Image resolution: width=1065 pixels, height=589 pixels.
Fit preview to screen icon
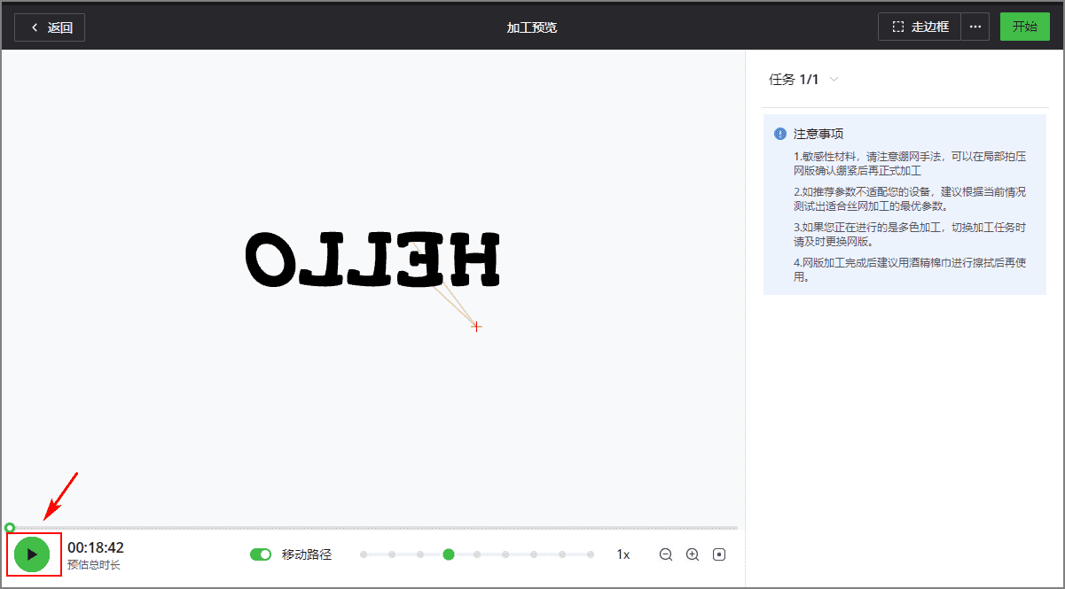[x=719, y=554]
